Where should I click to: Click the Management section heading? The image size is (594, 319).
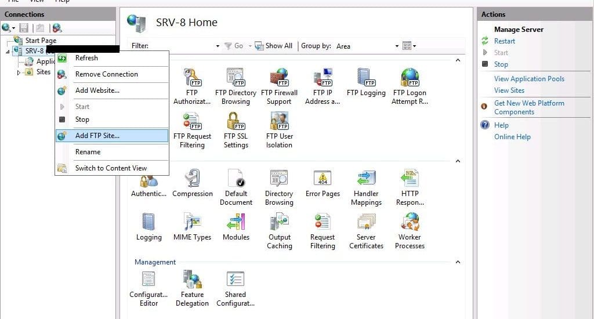[x=155, y=262]
